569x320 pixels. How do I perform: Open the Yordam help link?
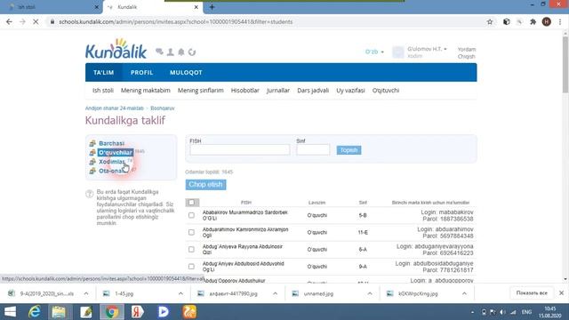(466, 50)
